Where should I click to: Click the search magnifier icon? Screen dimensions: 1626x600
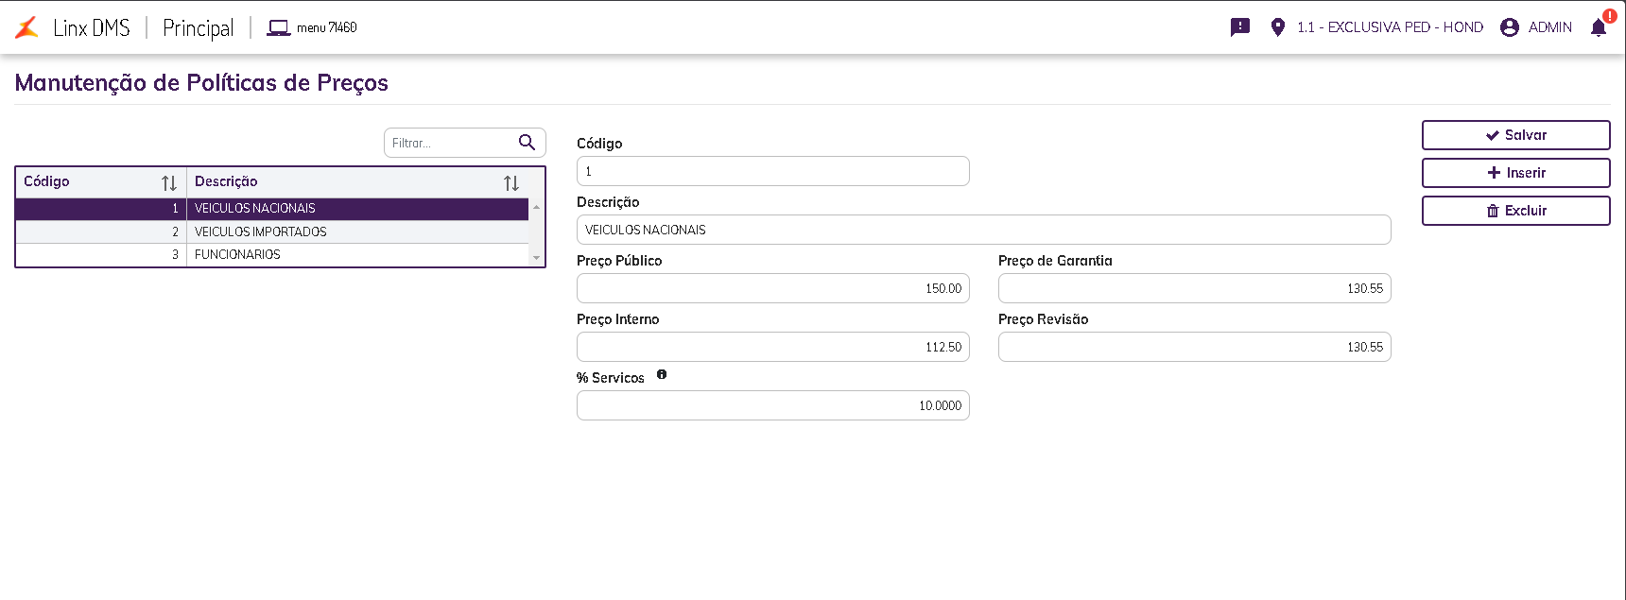click(527, 143)
